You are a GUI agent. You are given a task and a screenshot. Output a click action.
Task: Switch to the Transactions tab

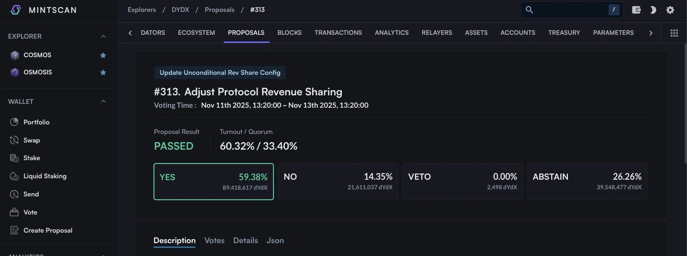[338, 33]
